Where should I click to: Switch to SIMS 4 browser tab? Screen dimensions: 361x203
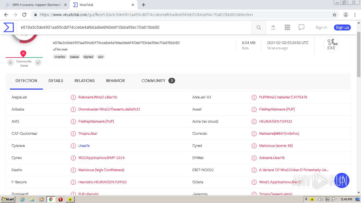pyautogui.click(x=35, y=5)
